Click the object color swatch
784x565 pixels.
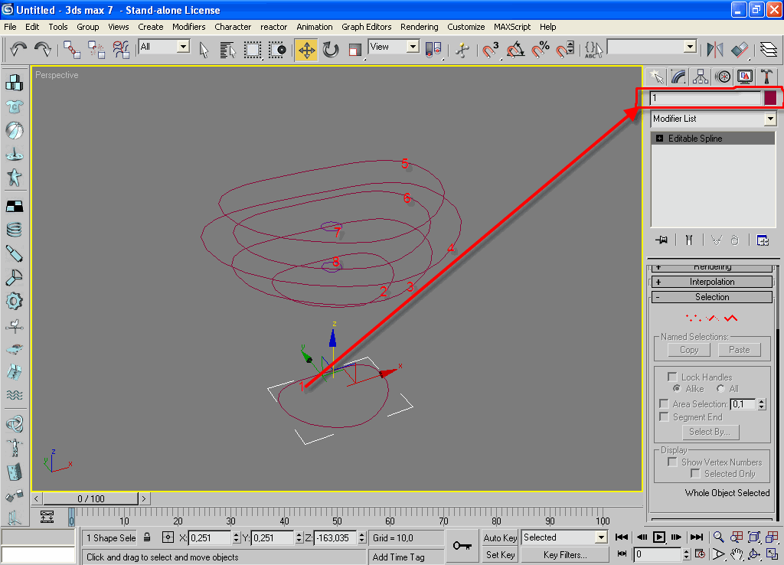click(769, 98)
